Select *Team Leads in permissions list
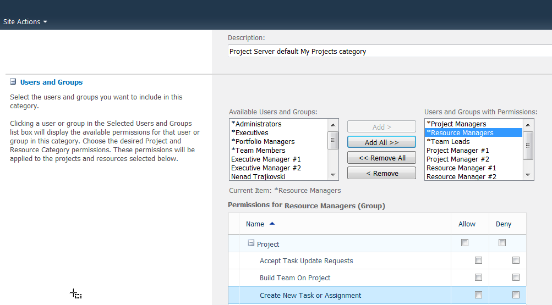The height and width of the screenshot is (305, 552). [x=448, y=142]
